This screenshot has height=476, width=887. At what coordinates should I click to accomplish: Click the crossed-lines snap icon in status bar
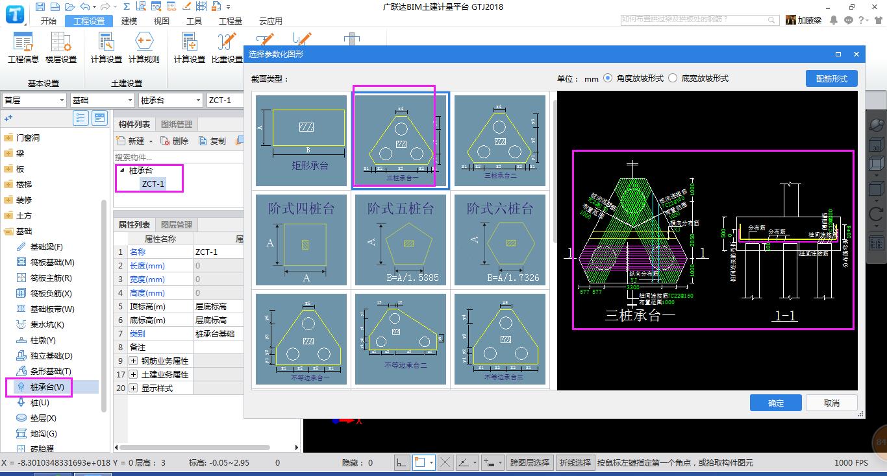[x=445, y=462]
